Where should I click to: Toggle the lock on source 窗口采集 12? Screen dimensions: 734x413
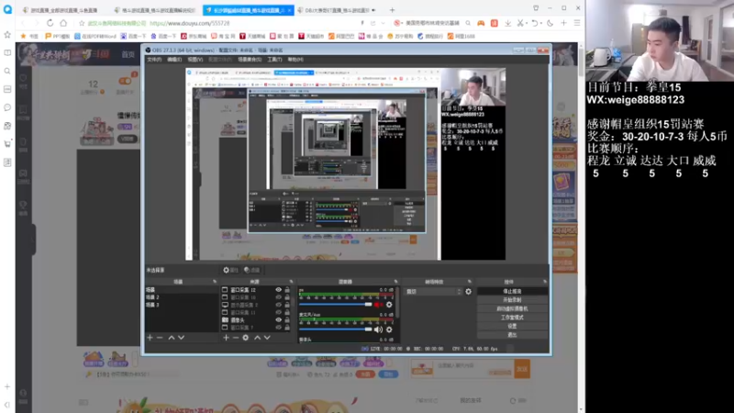[287, 290]
